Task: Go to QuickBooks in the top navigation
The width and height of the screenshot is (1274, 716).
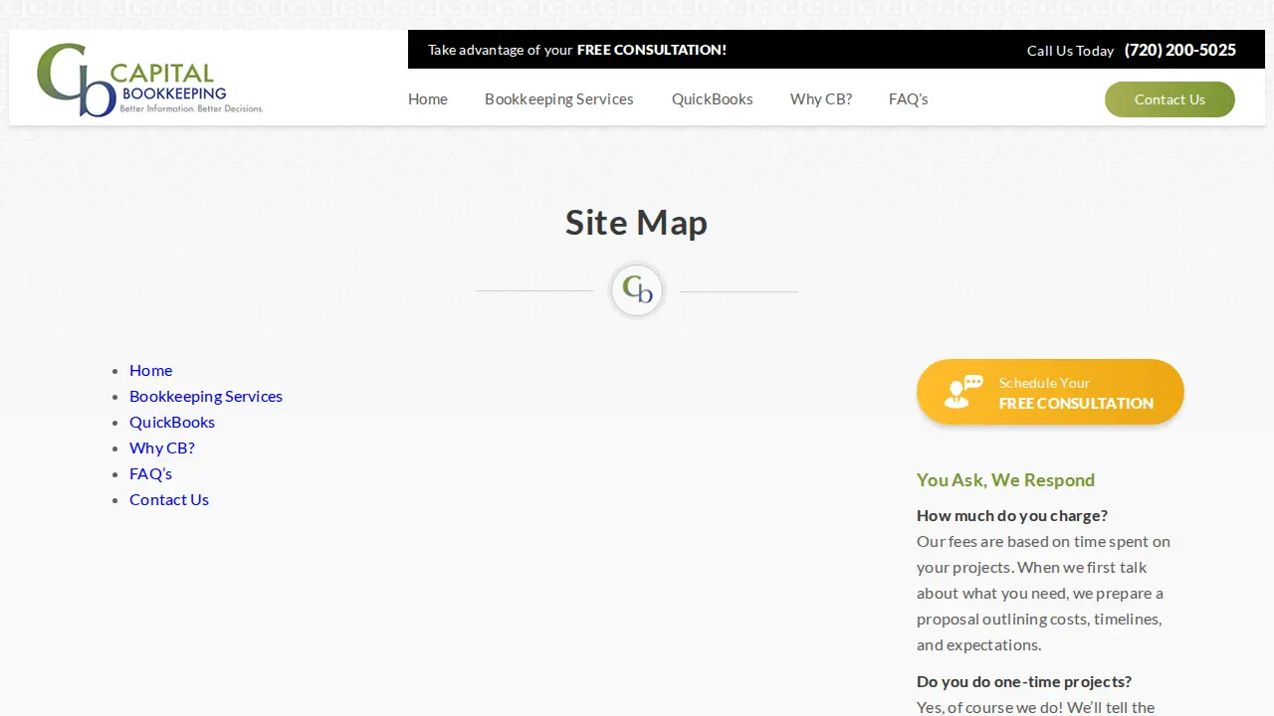Action: [713, 99]
